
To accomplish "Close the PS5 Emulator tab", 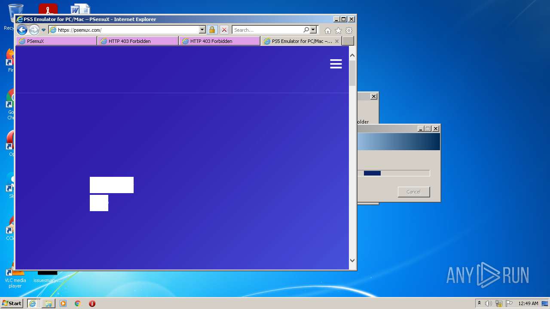I will click(337, 41).
